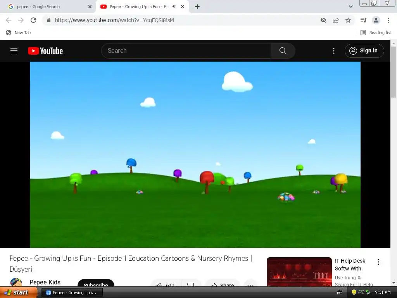The image size is (397, 298).
Task: Bookmark this page with the star icon
Action: pyautogui.click(x=348, y=20)
